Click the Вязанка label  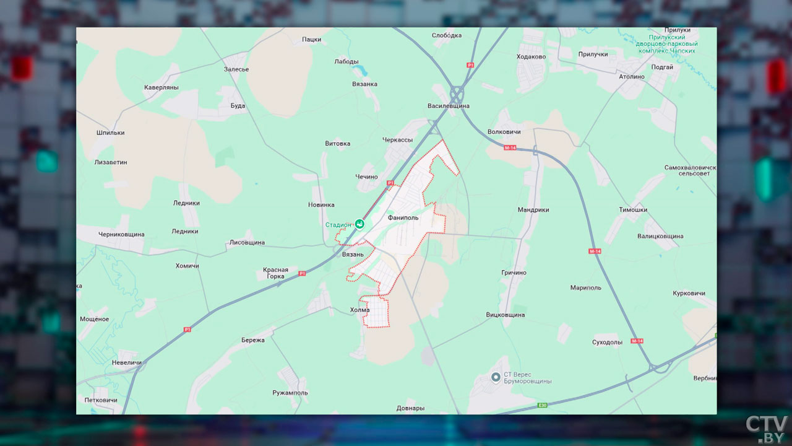click(364, 84)
